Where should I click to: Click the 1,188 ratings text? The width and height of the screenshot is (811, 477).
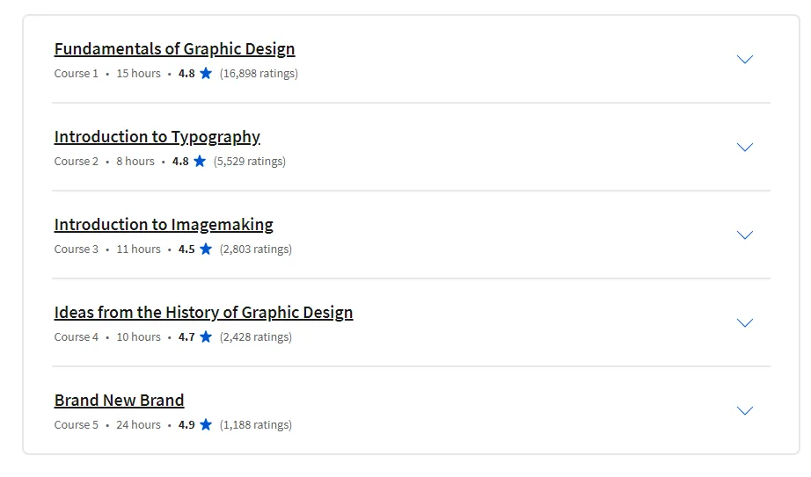pos(256,425)
